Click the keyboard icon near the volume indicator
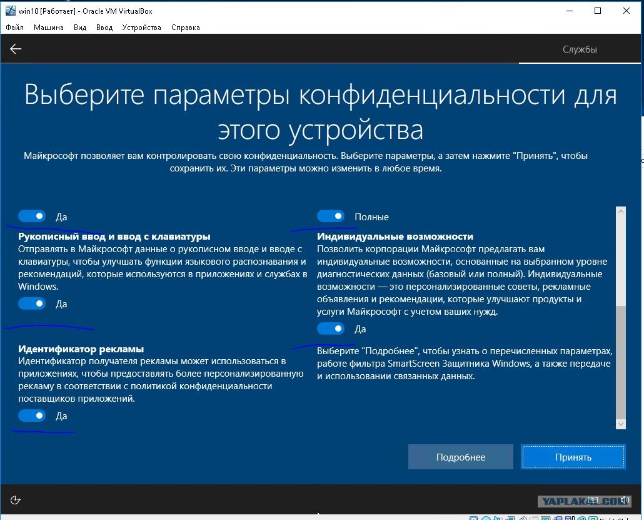The height and width of the screenshot is (520, 644). pyautogui.click(x=593, y=500)
